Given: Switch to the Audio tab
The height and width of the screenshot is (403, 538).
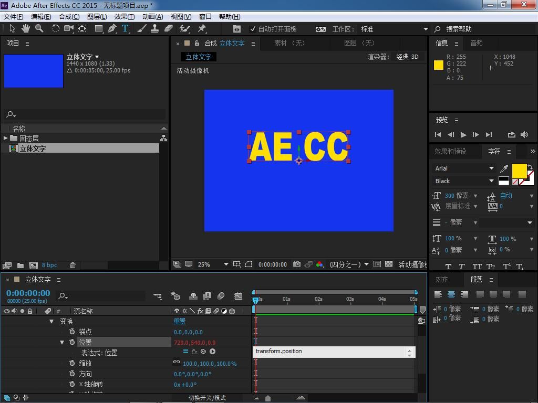Looking at the screenshot, I should pos(477,43).
